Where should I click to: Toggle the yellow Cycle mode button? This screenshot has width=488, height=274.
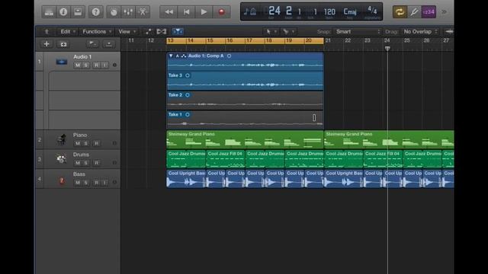400,12
